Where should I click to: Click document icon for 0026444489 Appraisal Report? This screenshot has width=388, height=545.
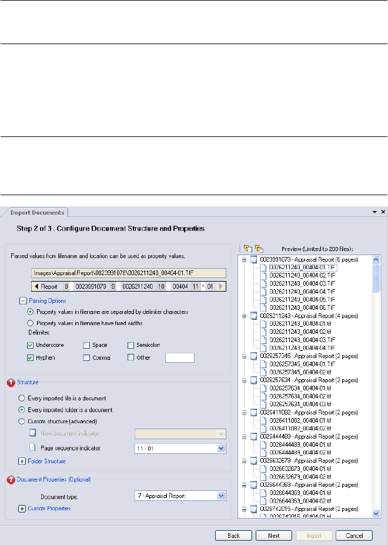[x=253, y=436]
